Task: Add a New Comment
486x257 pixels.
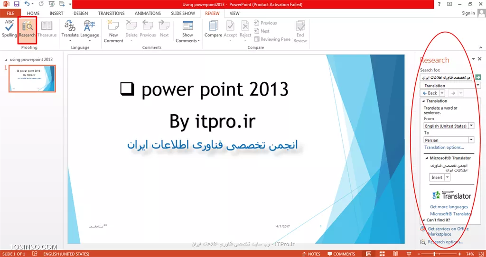Action: click(x=113, y=31)
